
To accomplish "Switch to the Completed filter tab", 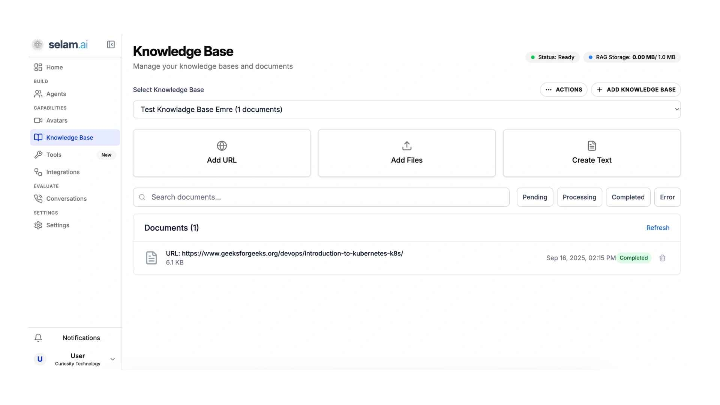I will (628, 197).
